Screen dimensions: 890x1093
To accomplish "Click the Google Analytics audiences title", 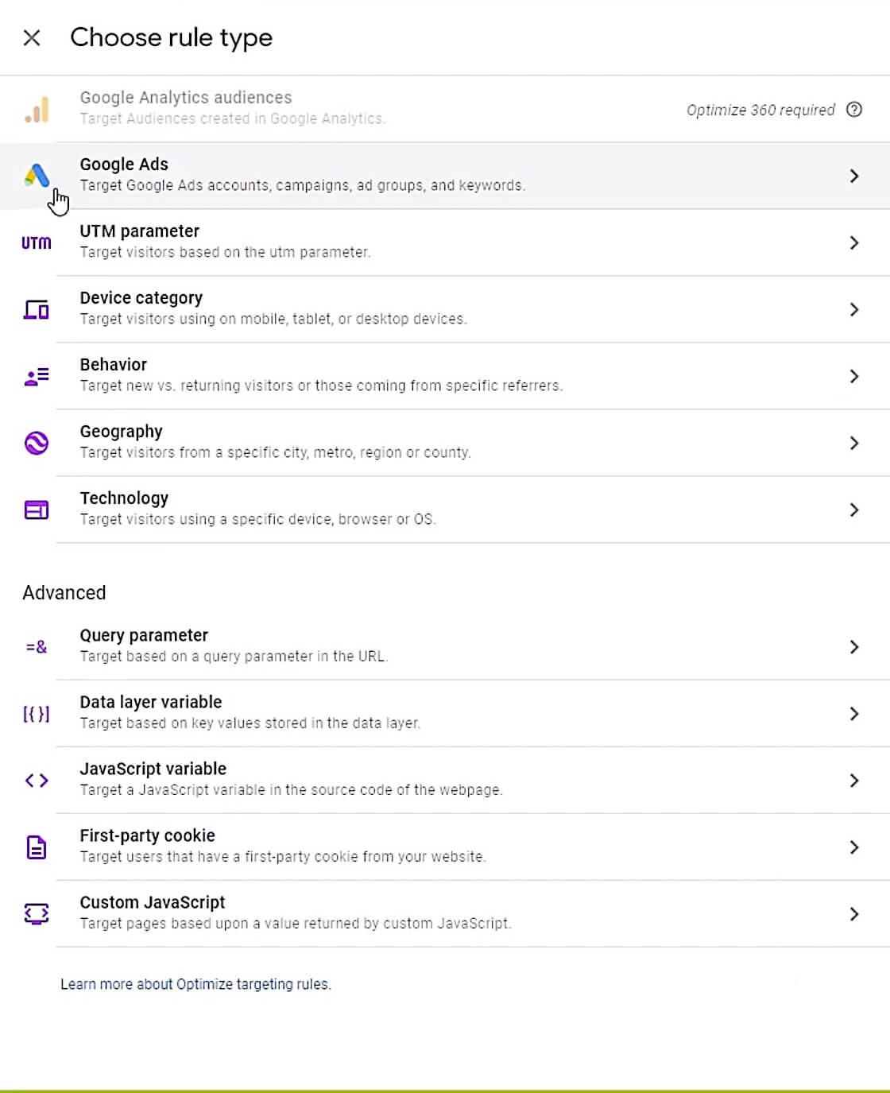I will tap(186, 98).
